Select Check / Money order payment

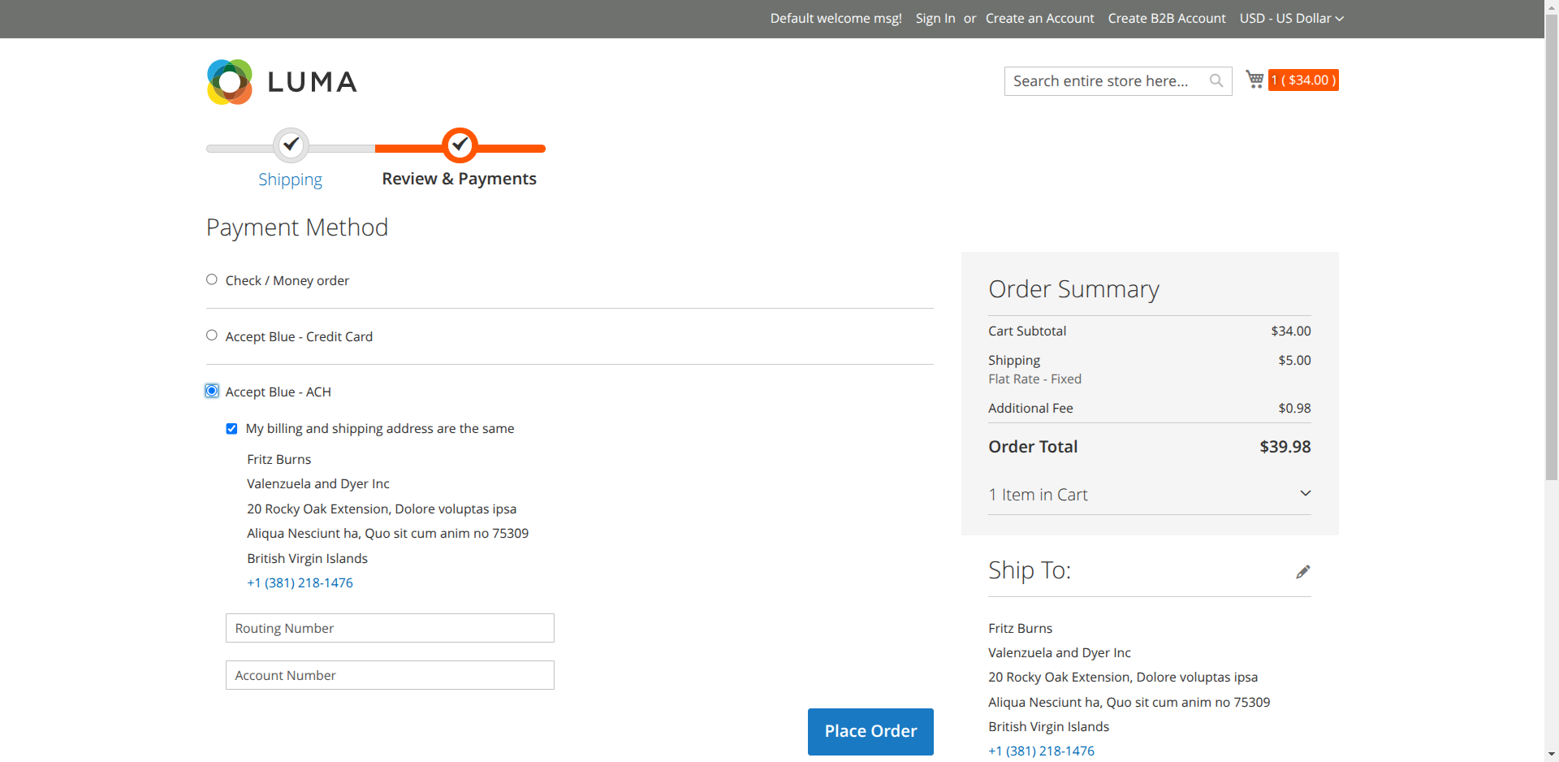point(212,279)
